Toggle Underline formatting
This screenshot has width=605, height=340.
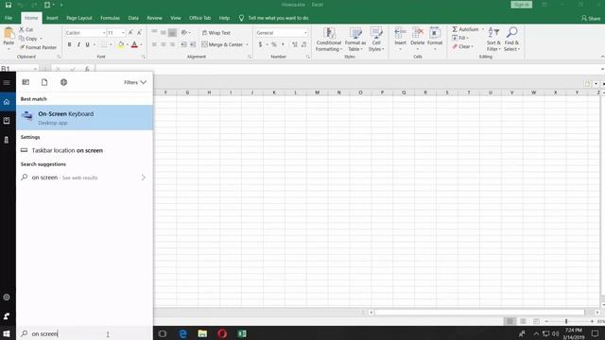tap(88, 44)
